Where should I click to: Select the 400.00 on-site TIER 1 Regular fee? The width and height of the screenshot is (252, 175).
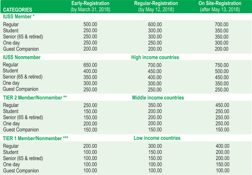pyautogui.click(x=222, y=146)
